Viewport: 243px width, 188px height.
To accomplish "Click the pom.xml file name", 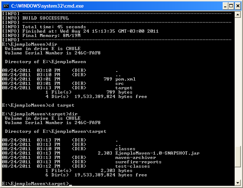I will click(x=125, y=79).
